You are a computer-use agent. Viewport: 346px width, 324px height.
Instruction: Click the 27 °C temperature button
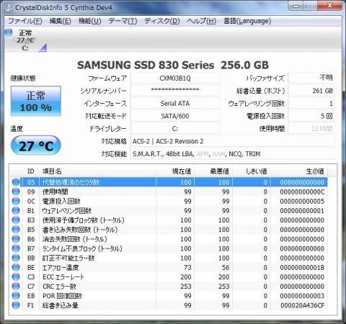[36, 145]
